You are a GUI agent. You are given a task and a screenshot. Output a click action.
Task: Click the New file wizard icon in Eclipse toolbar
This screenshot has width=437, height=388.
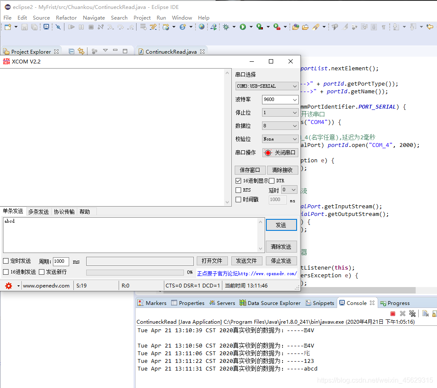click(8, 27)
